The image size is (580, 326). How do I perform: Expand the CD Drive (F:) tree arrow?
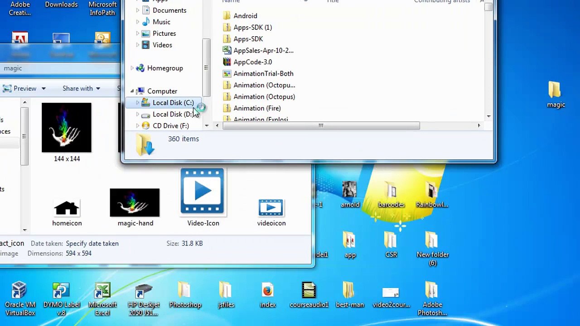pos(138,126)
